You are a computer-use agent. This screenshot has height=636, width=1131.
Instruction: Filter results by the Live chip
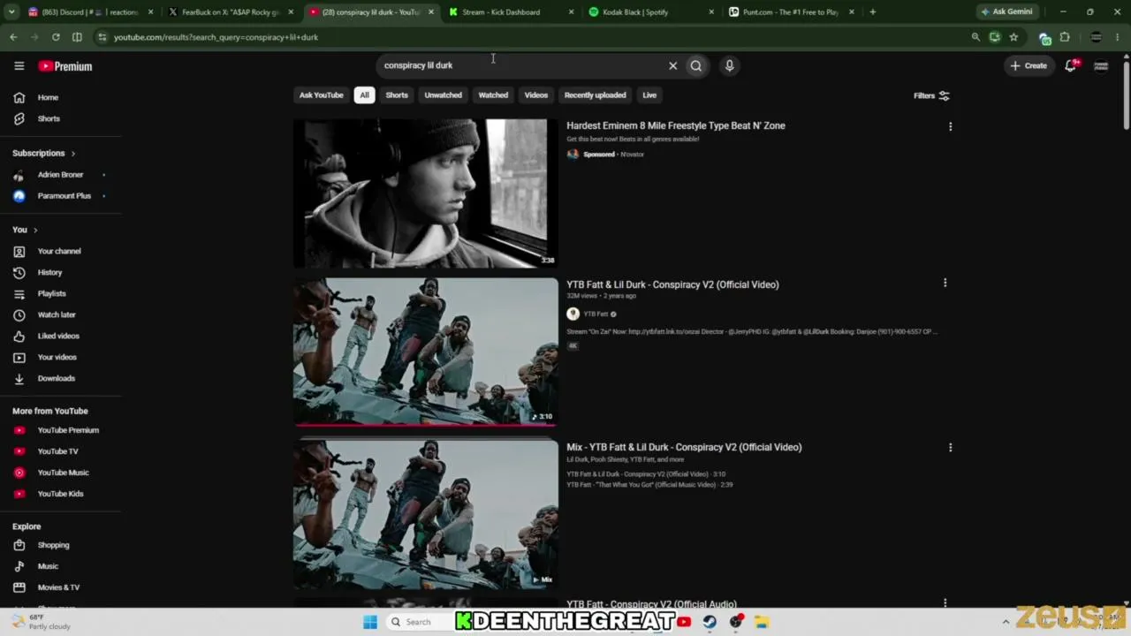click(x=649, y=95)
